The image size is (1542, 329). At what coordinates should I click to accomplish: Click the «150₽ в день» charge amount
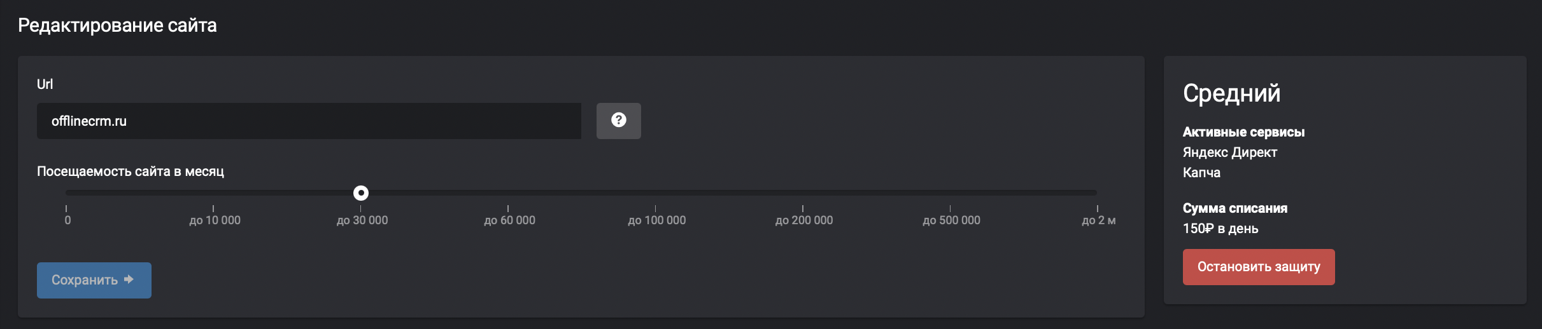click(x=1220, y=229)
